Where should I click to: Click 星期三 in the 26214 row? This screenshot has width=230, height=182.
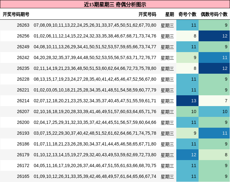click(x=167, y=101)
